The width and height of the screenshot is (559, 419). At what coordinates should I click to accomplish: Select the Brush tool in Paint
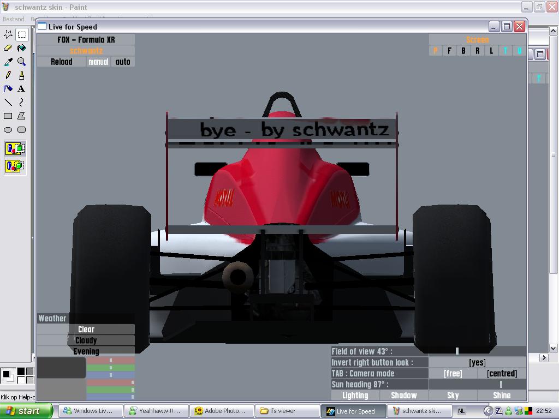coord(22,75)
